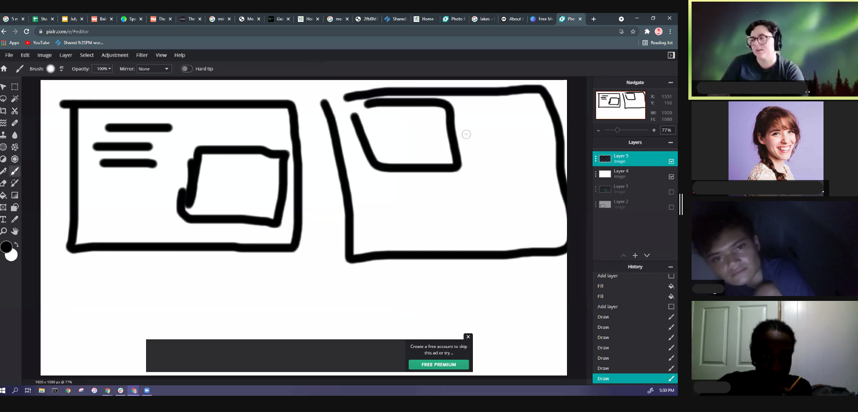
Task: Click the black foreground color swatch
Action: pos(6,247)
